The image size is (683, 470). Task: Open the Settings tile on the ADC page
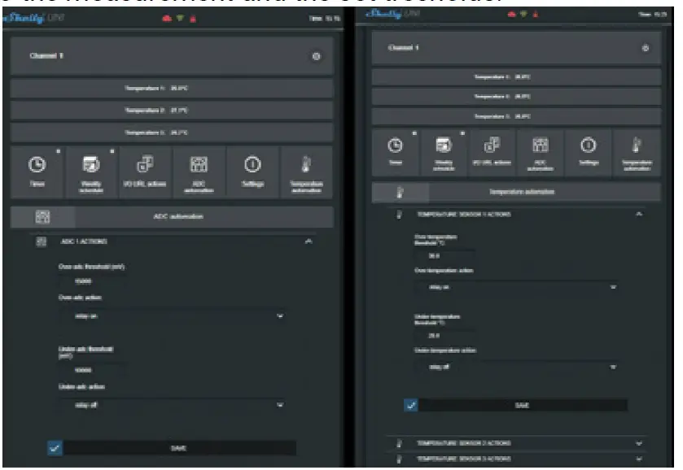[x=252, y=172]
